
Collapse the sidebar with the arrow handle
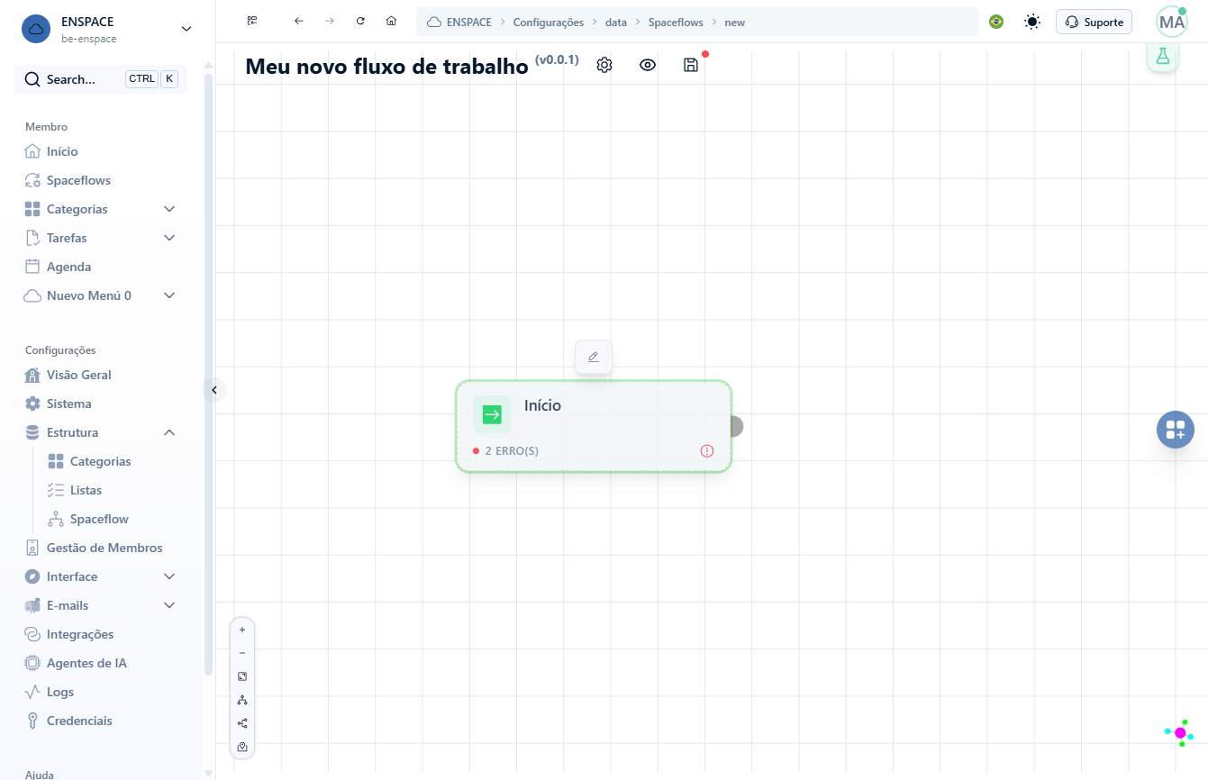[214, 390]
